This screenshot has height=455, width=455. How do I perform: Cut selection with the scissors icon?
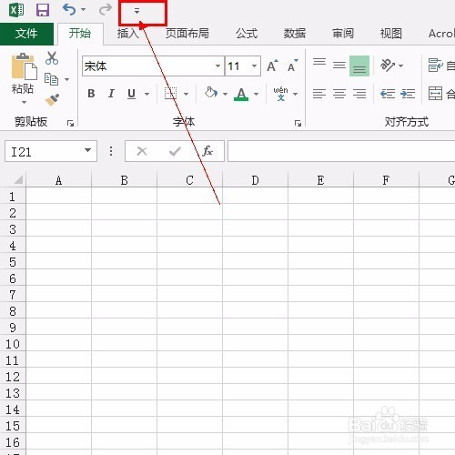[x=52, y=58]
